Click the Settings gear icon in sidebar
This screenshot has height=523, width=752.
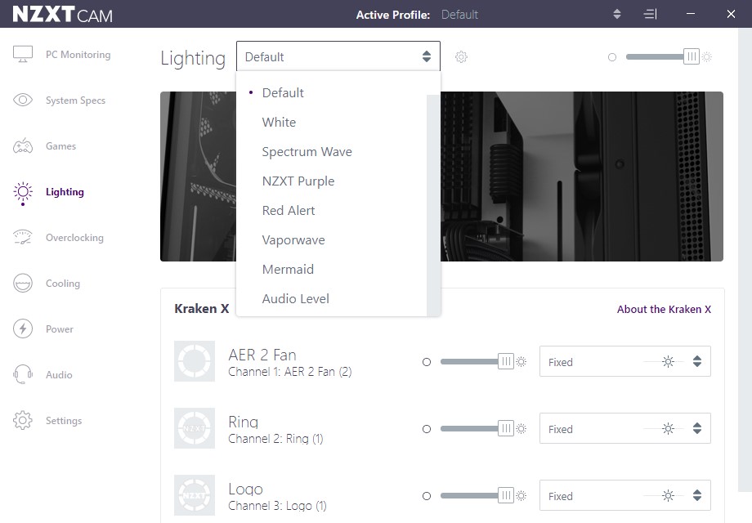23,420
